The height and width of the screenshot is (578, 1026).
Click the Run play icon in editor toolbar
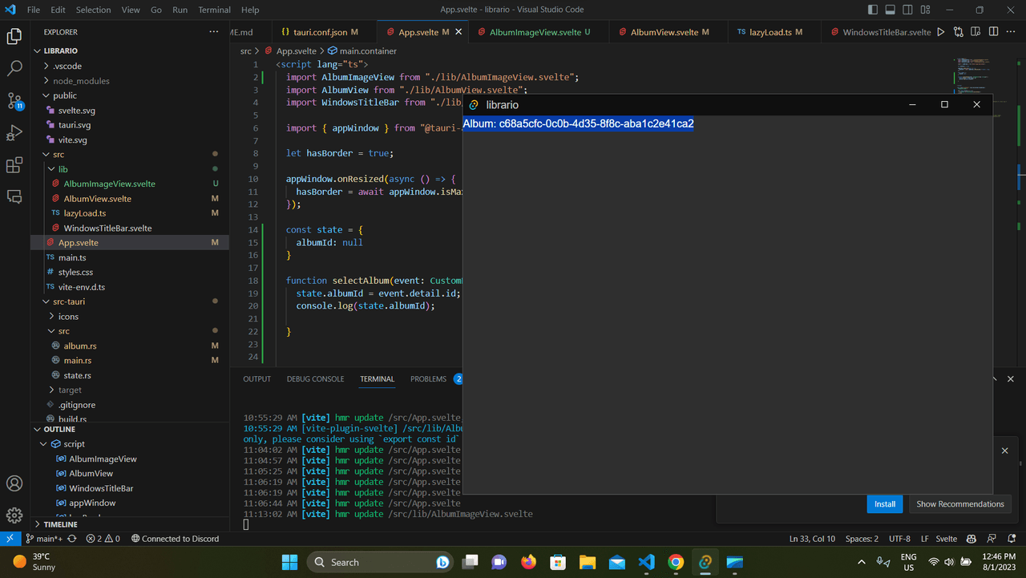(x=941, y=32)
